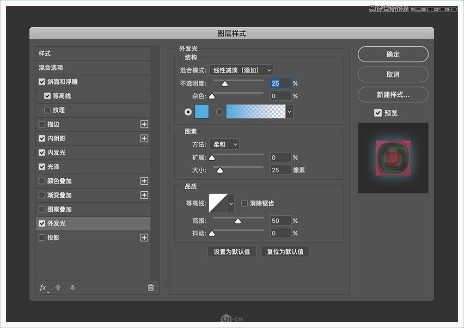Screen dimensions: 464x328
Task: Click the move effect down arrow icon
Action: coord(72,288)
